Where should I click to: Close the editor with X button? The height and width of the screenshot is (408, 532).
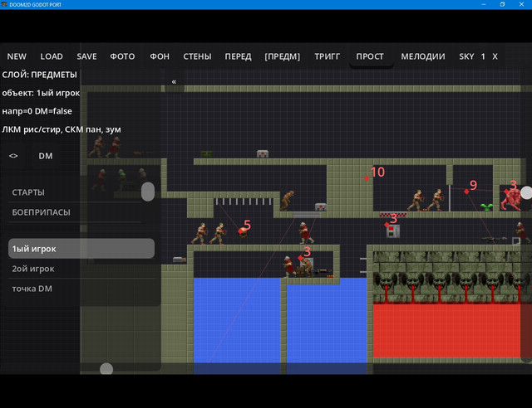click(495, 56)
